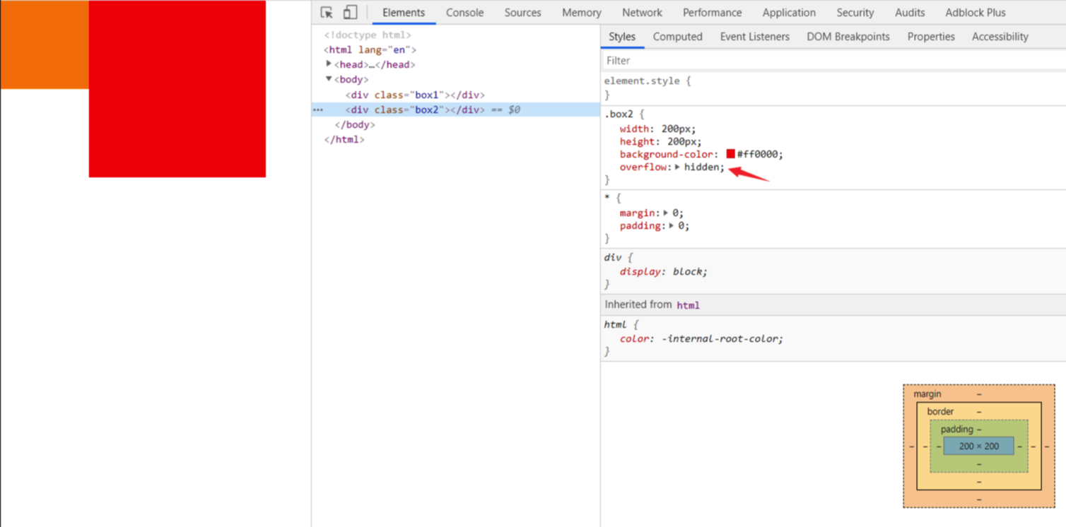Click the red box2 square on page
Image resolution: width=1066 pixels, height=527 pixels.
click(177, 89)
